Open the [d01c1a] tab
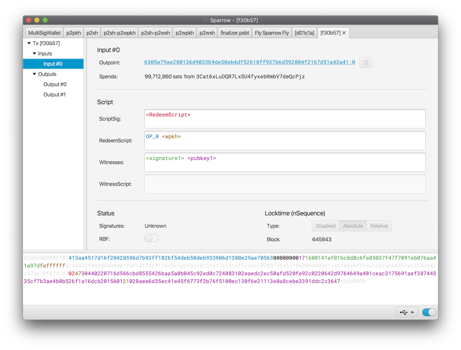Image resolution: width=461 pixels, height=350 pixels. (x=304, y=32)
